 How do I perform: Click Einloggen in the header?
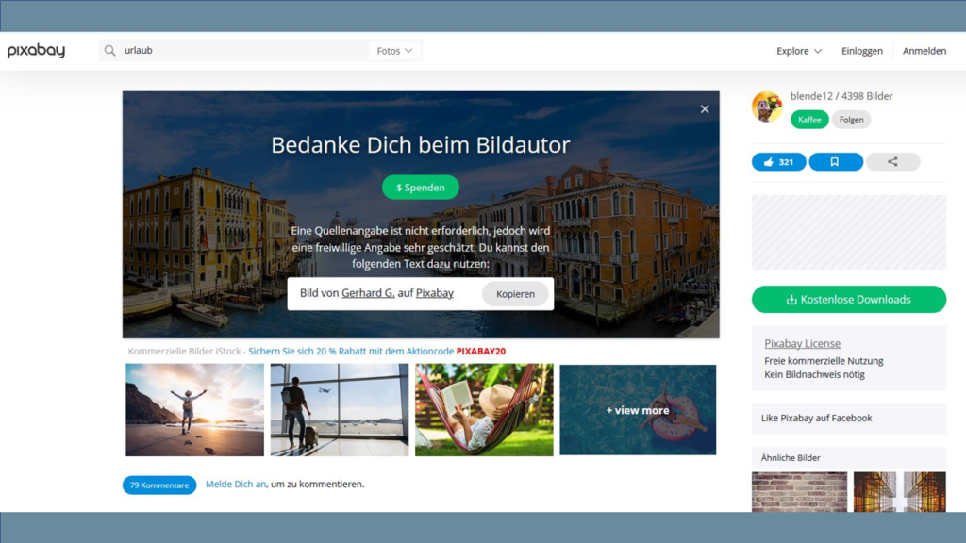(861, 51)
